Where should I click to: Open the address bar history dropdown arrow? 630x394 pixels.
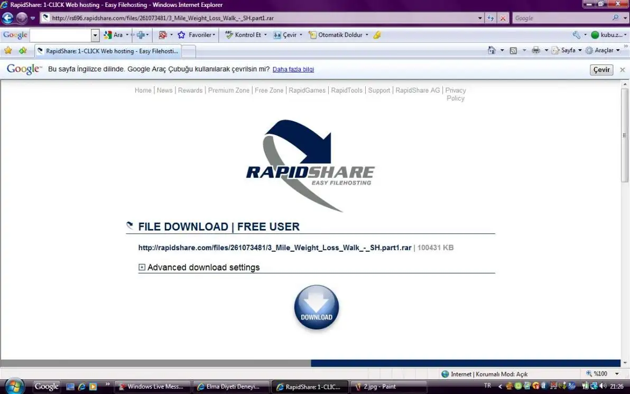(x=480, y=18)
